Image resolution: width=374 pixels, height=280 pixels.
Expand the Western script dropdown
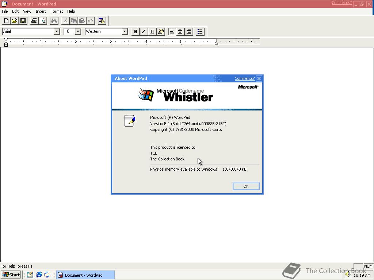click(x=125, y=31)
